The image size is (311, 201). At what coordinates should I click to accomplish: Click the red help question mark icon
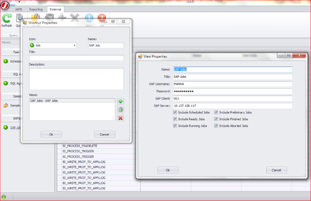[x=102, y=18]
